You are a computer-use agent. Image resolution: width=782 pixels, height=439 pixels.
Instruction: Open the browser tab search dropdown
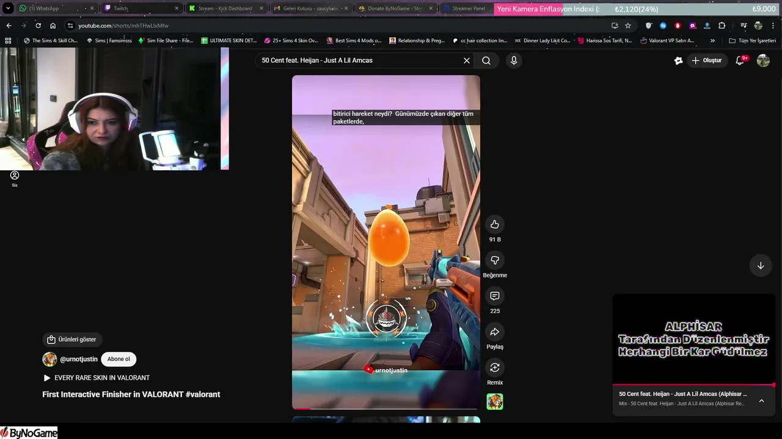8,9
